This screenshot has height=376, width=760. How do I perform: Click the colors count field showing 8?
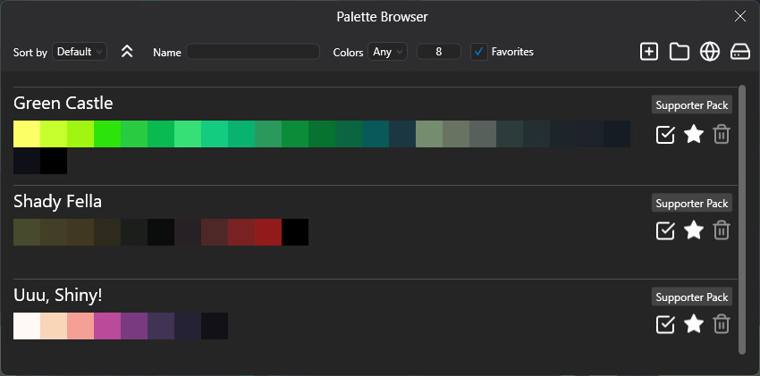pos(439,52)
